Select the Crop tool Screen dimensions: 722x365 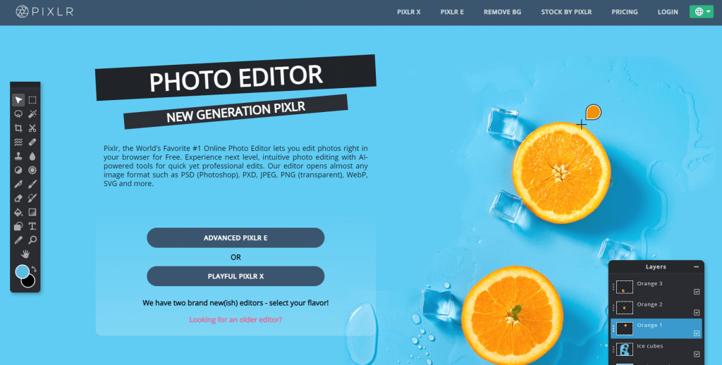click(18, 128)
